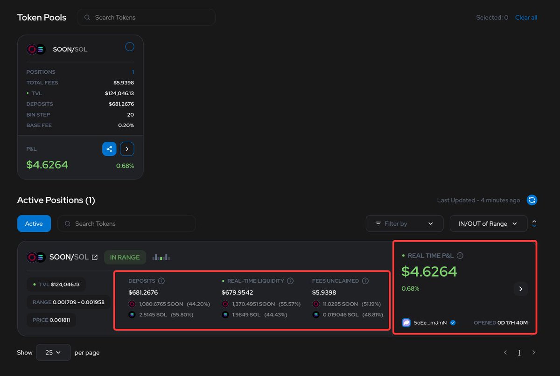
Task: Click the POSITIONS count 1 in pool card
Action: pos(133,72)
